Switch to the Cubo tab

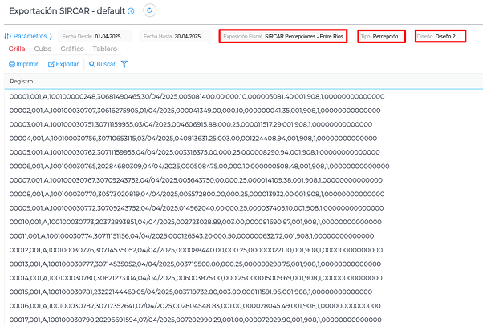[x=43, y=49]
